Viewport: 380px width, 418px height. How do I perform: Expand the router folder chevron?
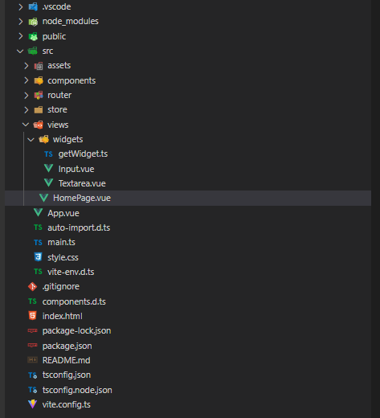27,95
